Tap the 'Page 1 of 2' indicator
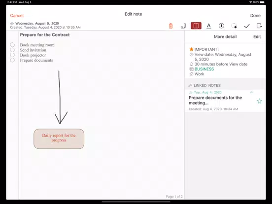This screenshot has width=272, height=204. 174,197
